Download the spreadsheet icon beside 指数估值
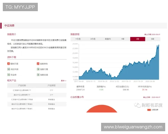 pyautogui.click(x=38, y=75)
